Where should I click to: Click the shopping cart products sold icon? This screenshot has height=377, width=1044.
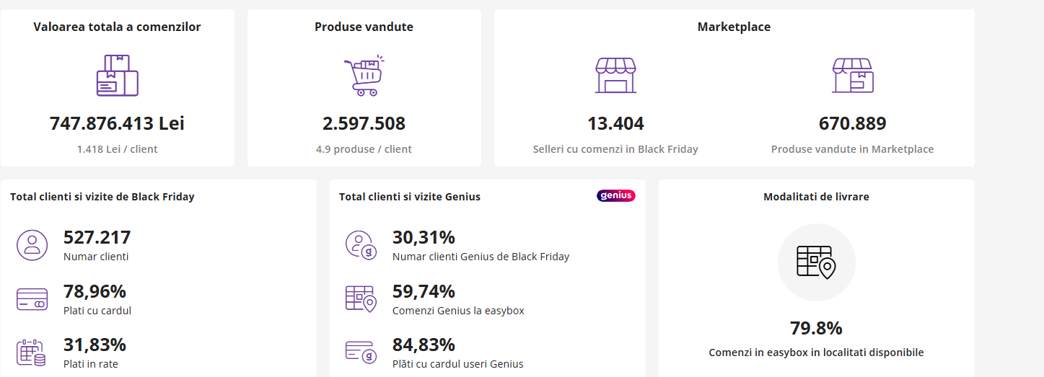coord(364,76)
